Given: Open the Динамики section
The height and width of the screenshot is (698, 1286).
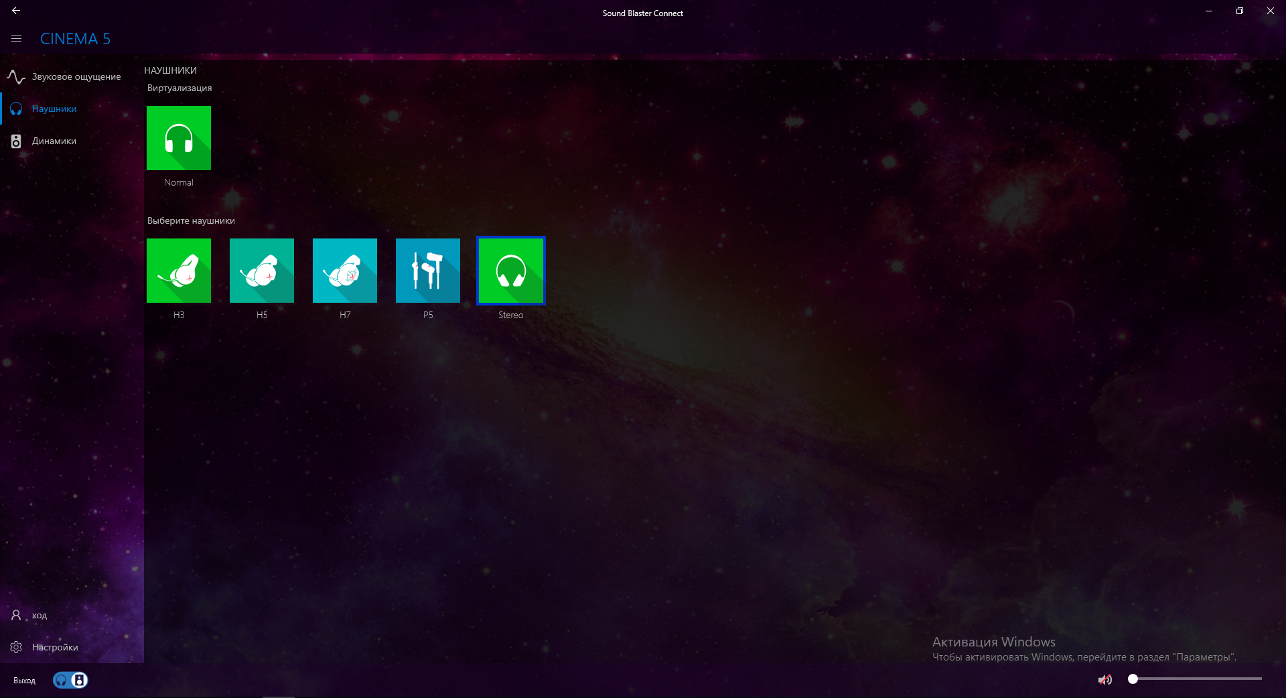Looking at the screenshot, I should pyautogui.click(x=72, y=141).
